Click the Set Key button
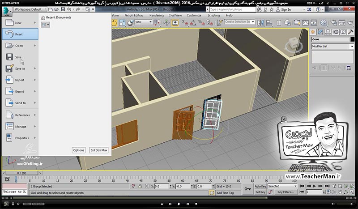The height and width of the screenshot is (209, 358). point(260,192)
